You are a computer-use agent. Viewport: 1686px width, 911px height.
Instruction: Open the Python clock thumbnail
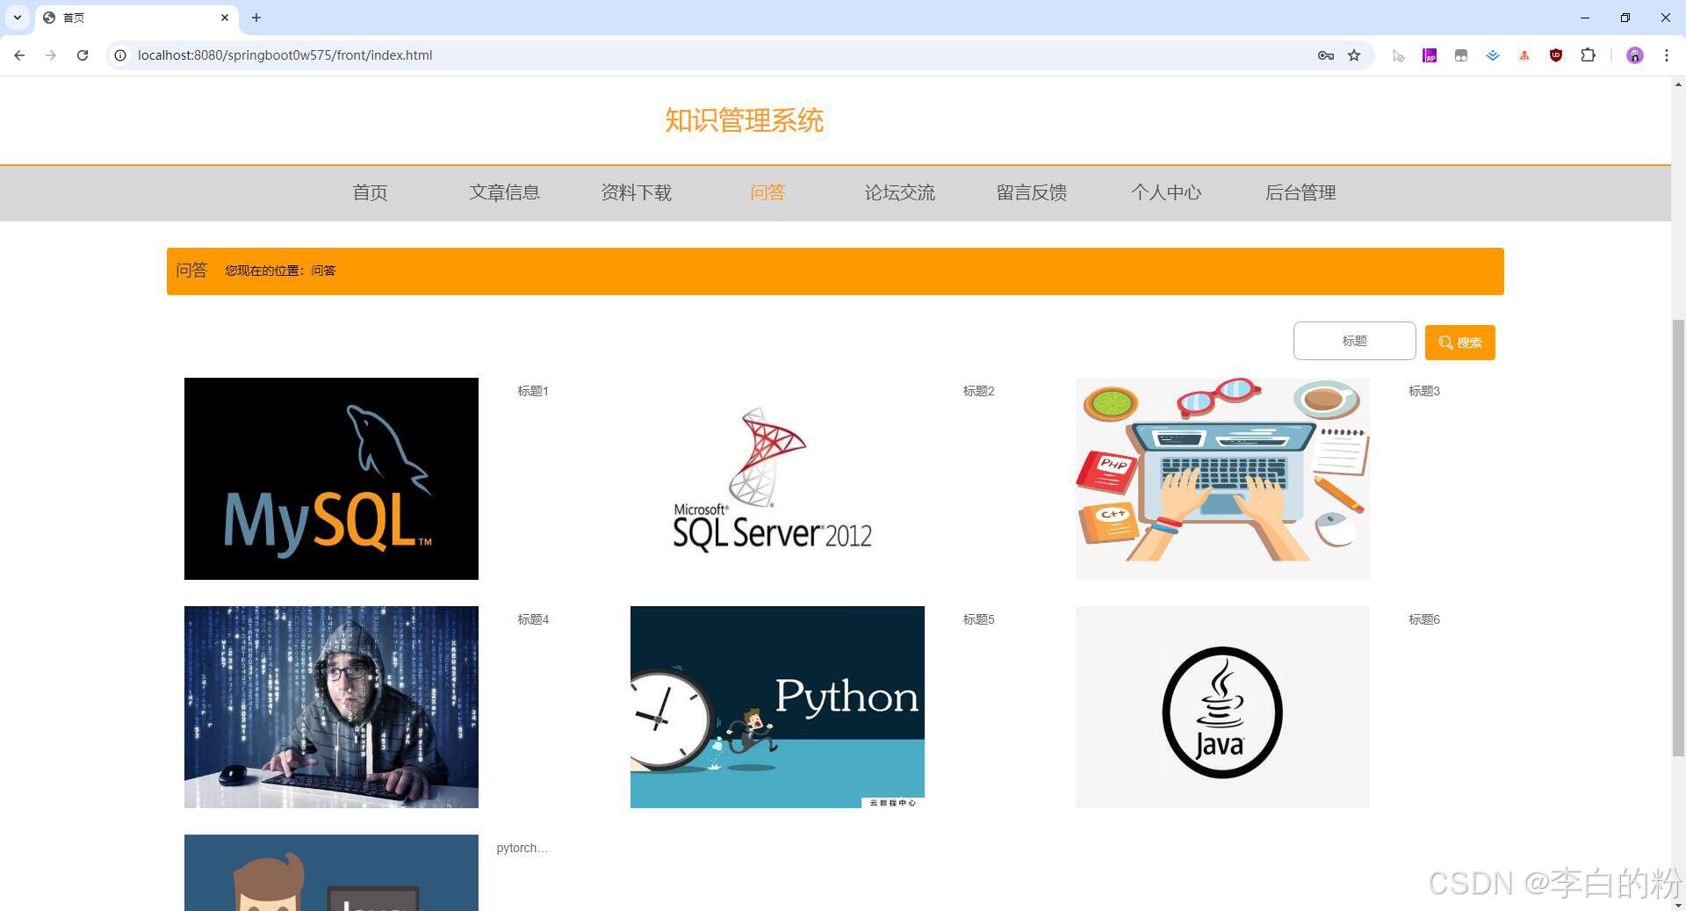(777, 707)
